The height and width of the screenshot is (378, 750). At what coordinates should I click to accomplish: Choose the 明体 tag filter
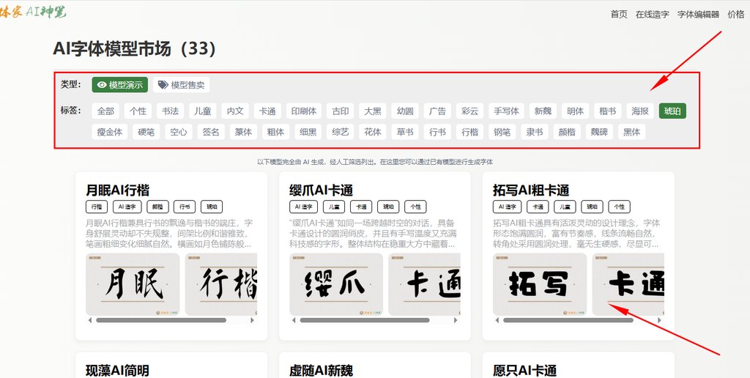point(576,111)
